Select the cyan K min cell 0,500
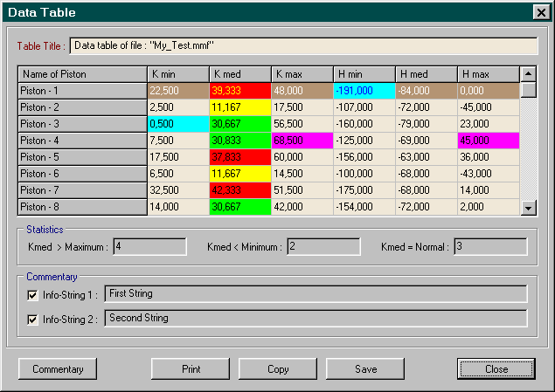Screen dimensions: 555x392 pos(177,124)
